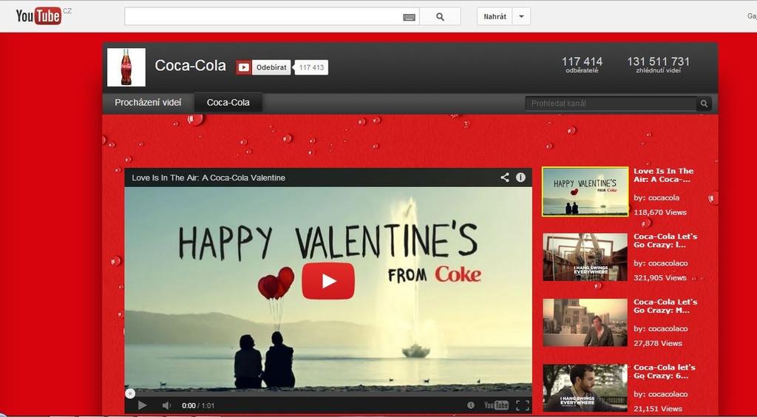Click the red YouTube icon beside Odebírat
Screen dimensions: 757x417
coord(244,67)
